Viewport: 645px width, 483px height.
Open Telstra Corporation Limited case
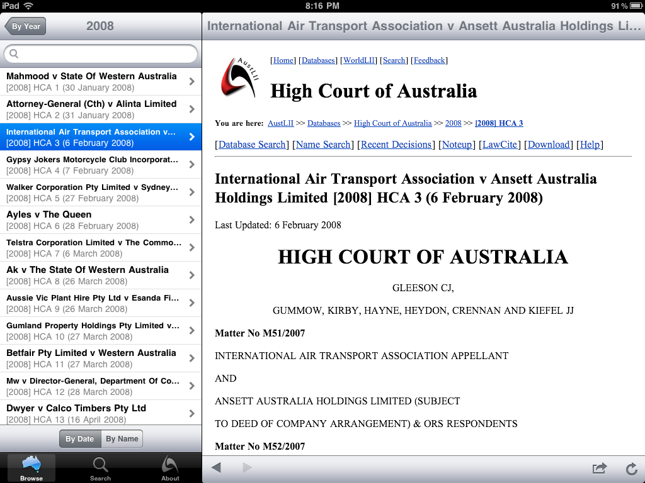coord(100,248)
